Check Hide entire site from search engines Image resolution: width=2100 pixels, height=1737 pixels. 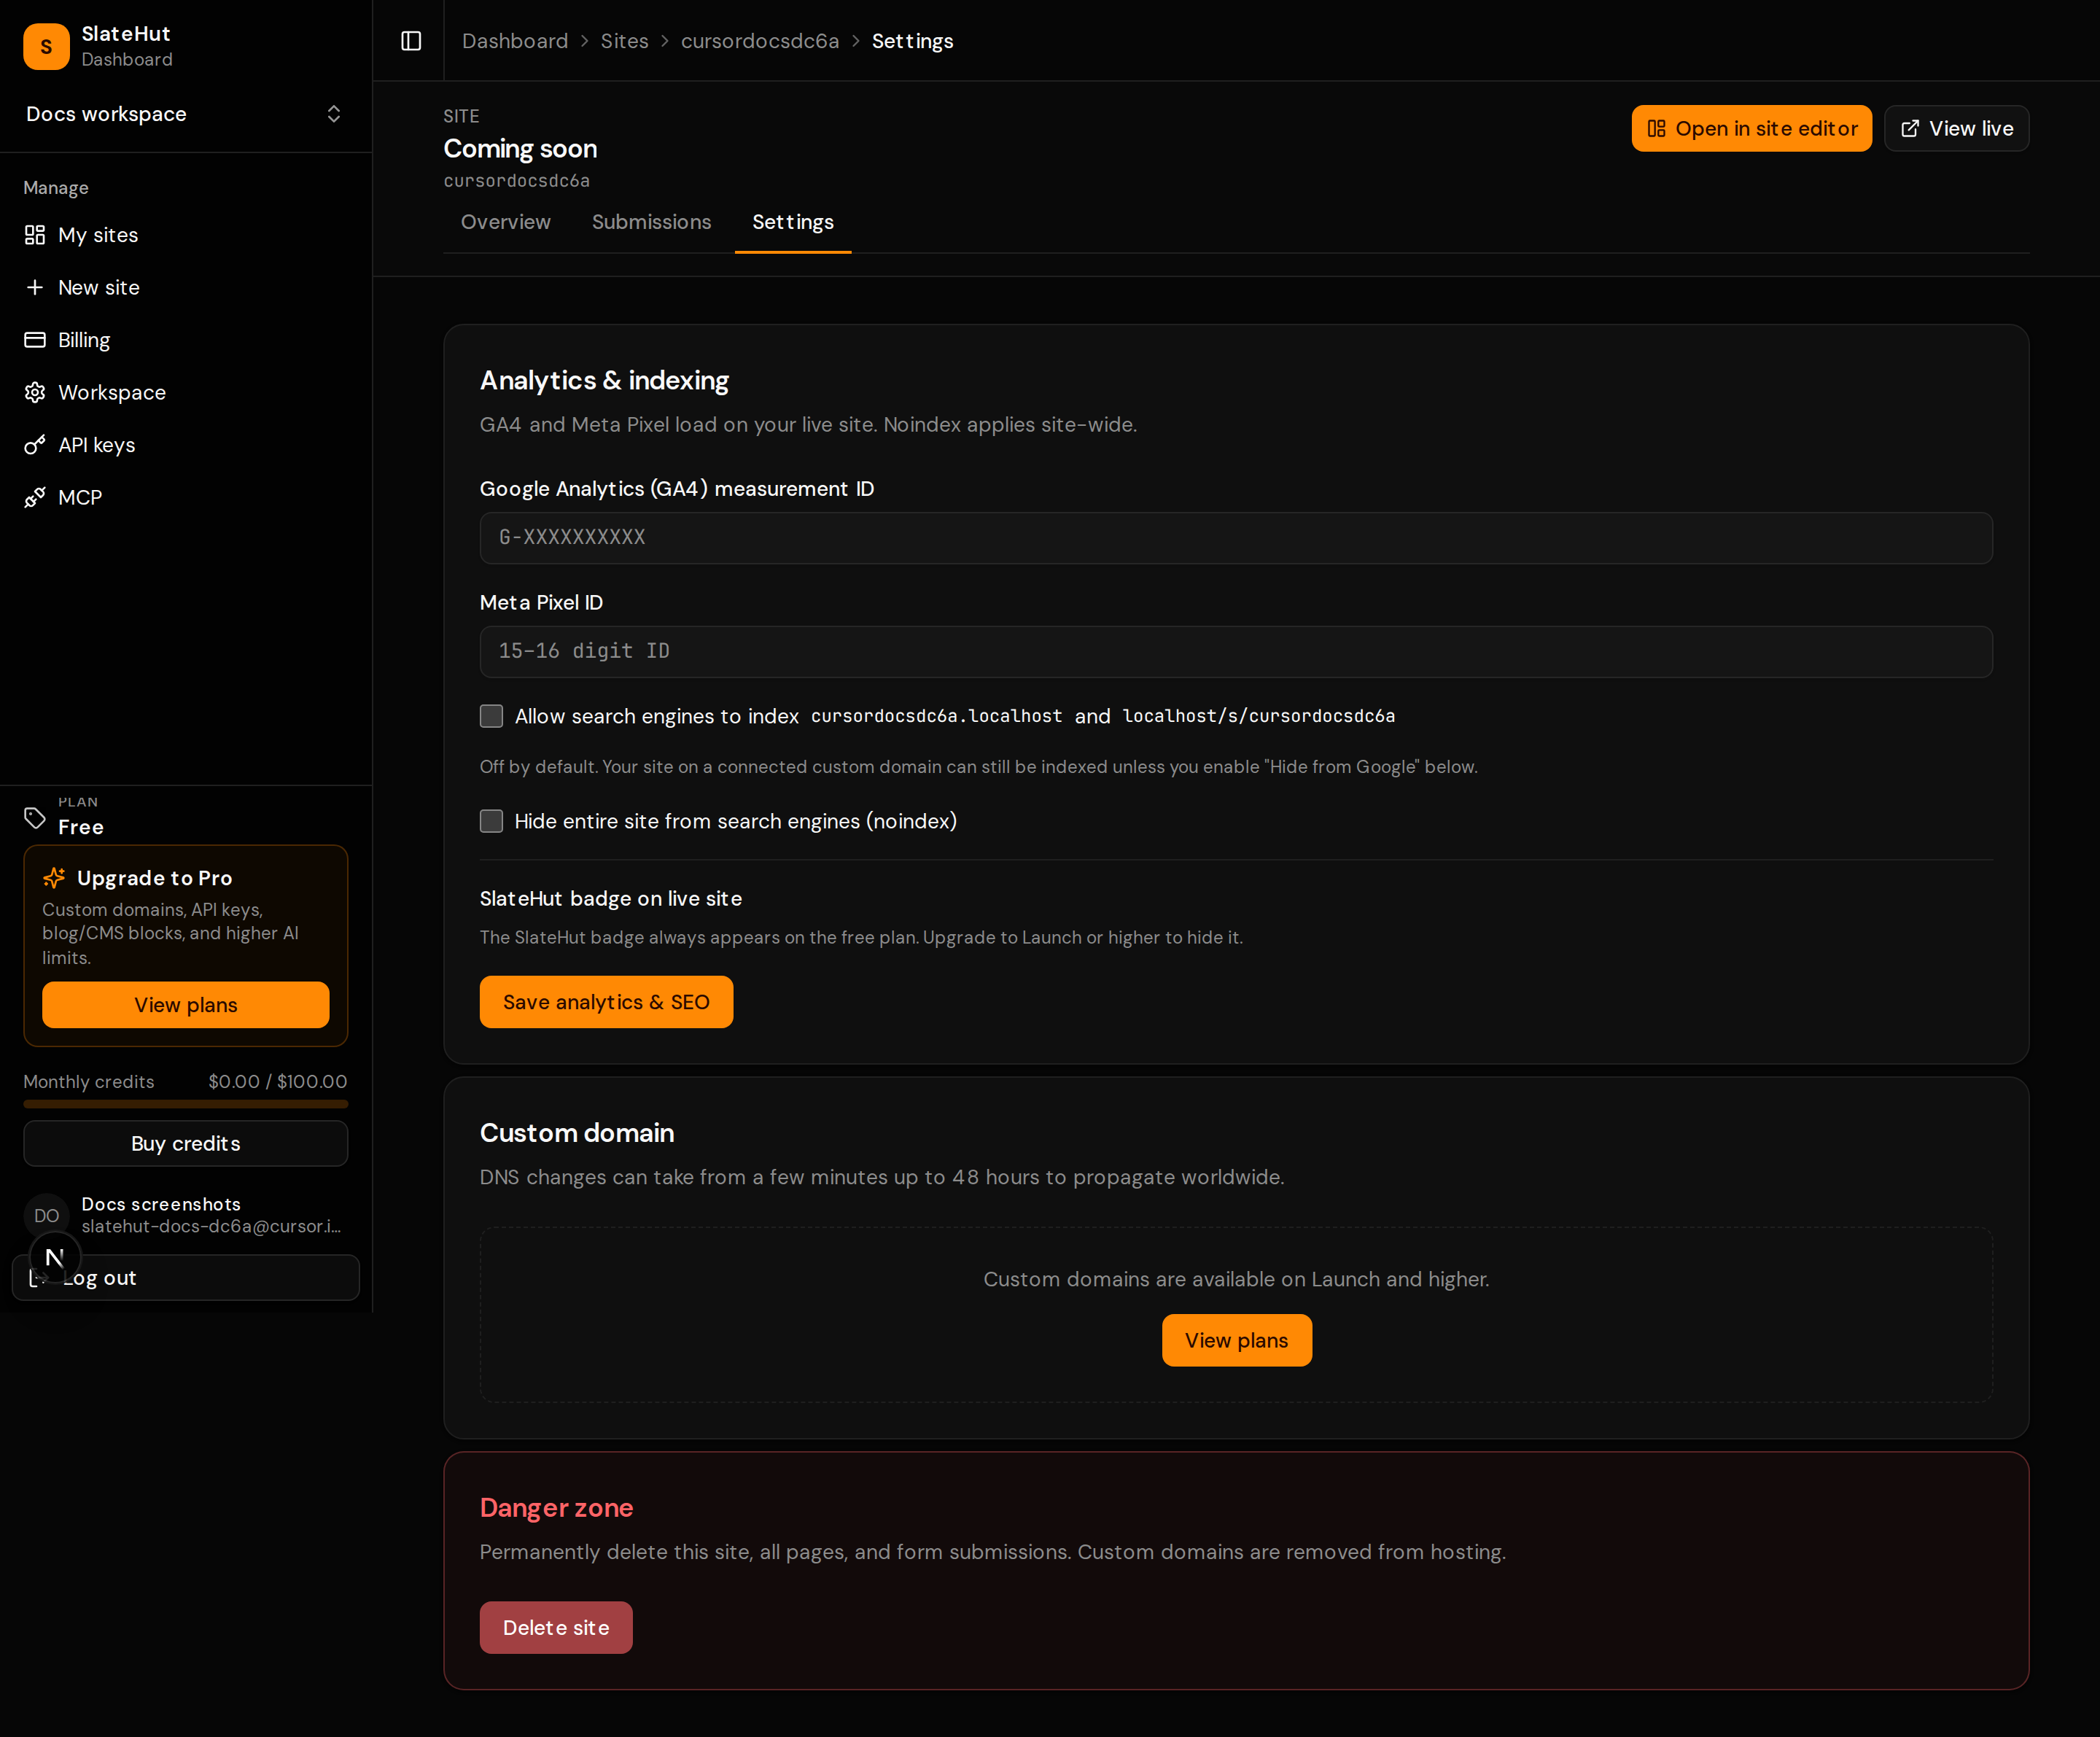[x=491, y=821]
